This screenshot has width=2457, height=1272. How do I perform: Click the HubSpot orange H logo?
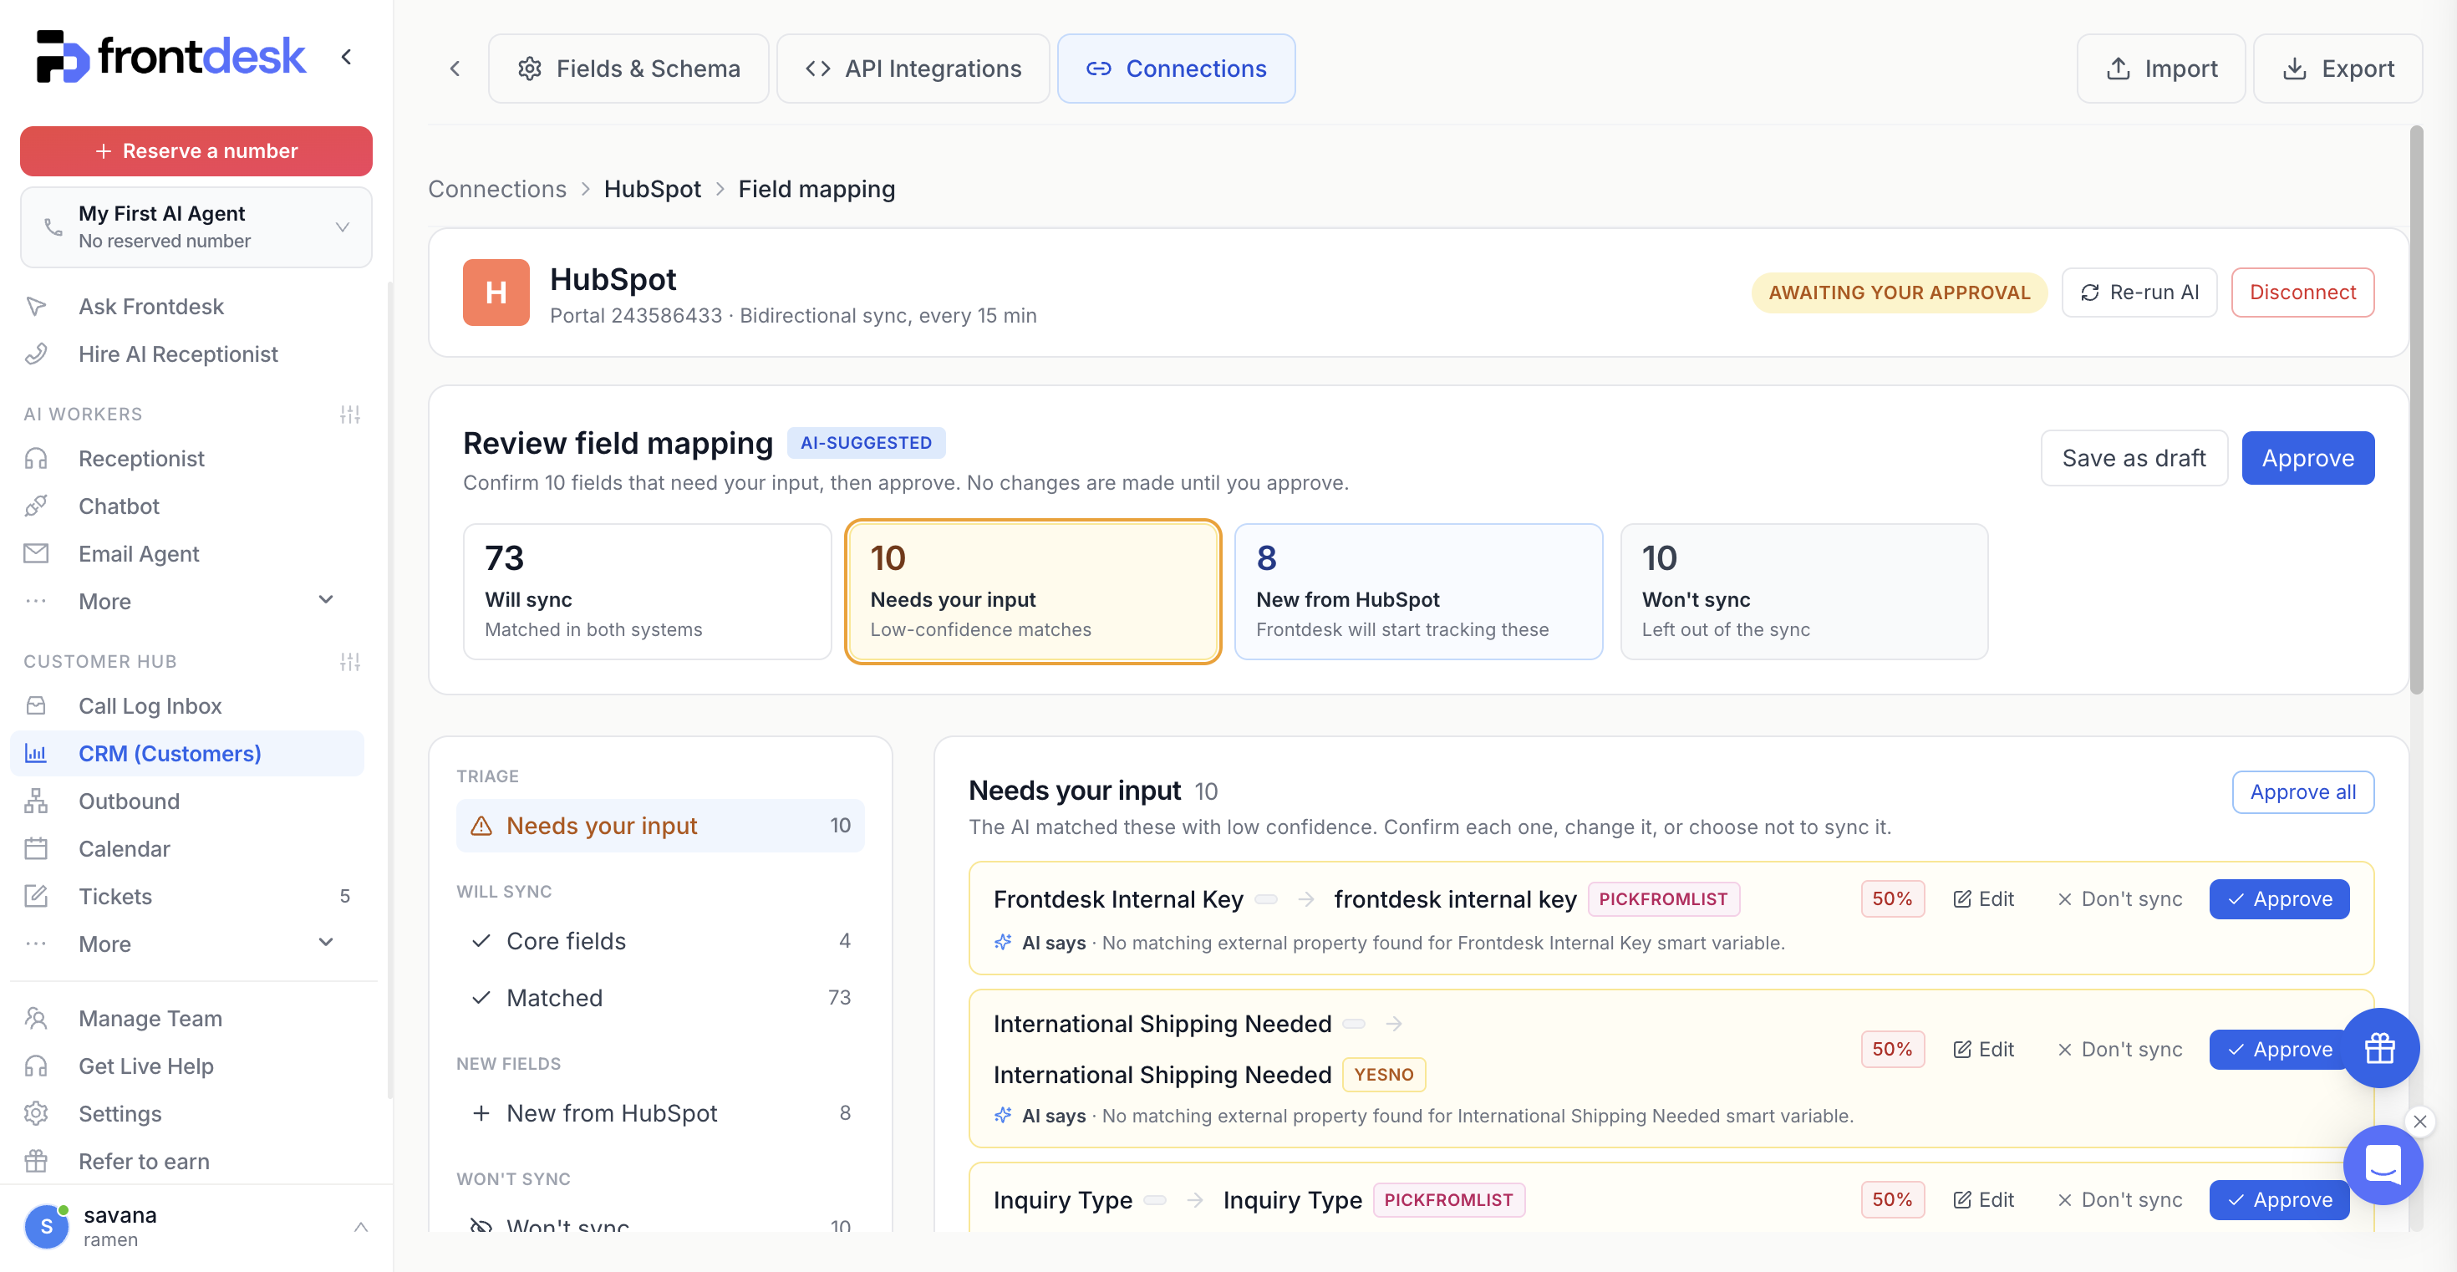tap(496, 293)
